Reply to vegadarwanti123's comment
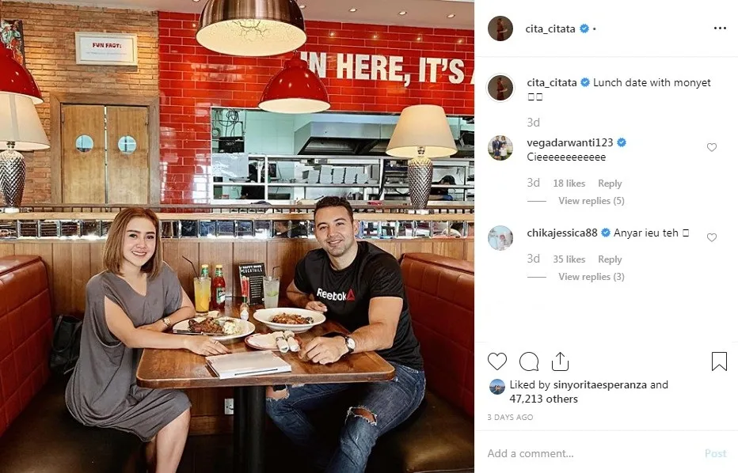 pos(610,184)
